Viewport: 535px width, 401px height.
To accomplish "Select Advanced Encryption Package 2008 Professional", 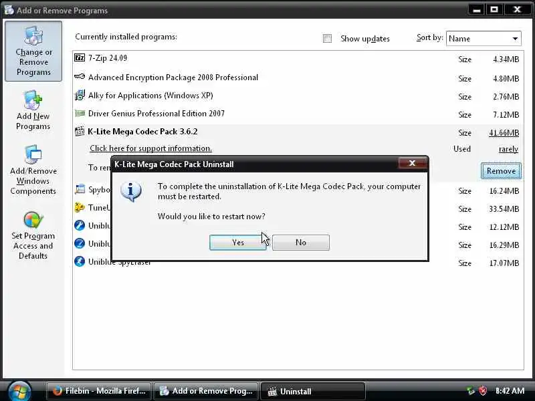I will tap(173, 78).
